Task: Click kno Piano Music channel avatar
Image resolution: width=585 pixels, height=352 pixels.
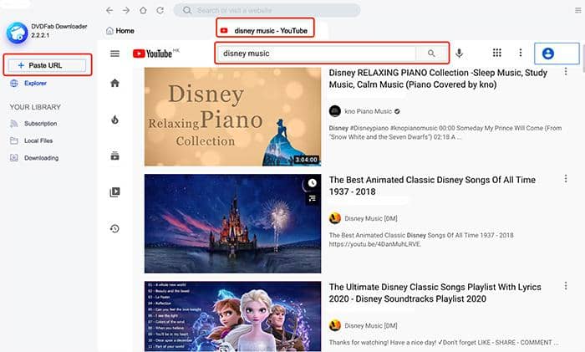Action: click(335, 111)
